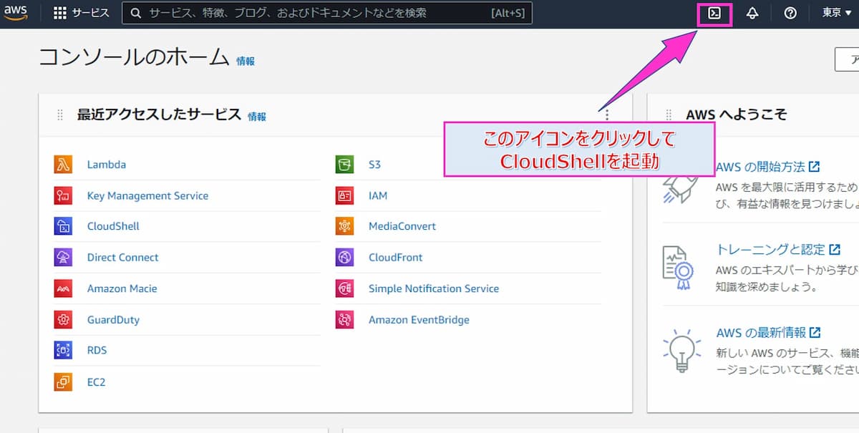The height and width of the screenshot is (433, 859).
Task: Launch CloudShell from the top bar icon
Action: click(714, 13)
